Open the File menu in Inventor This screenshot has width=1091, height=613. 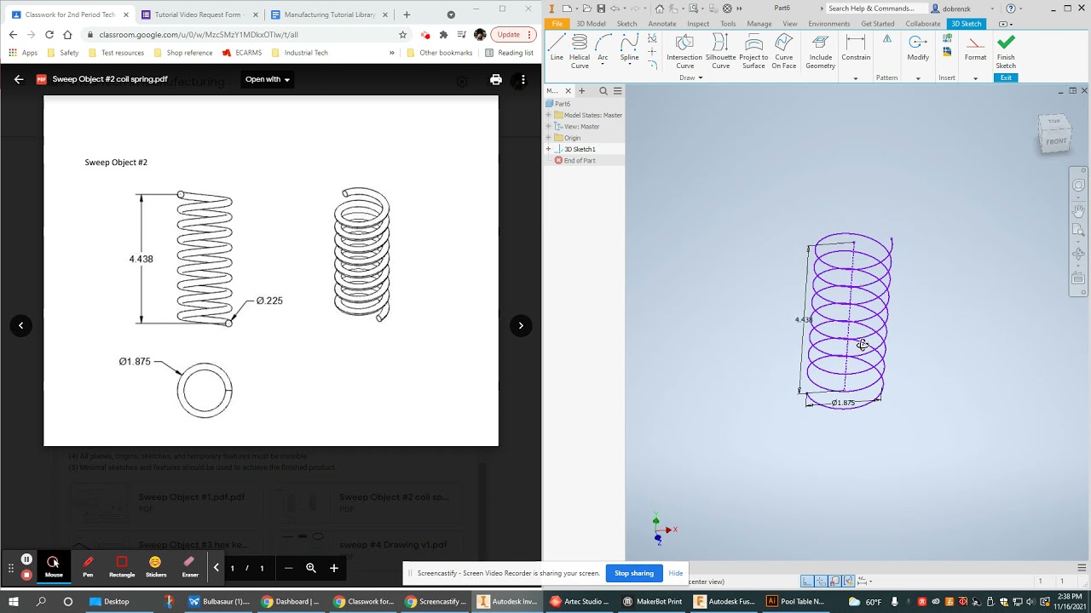pos(557,24)
